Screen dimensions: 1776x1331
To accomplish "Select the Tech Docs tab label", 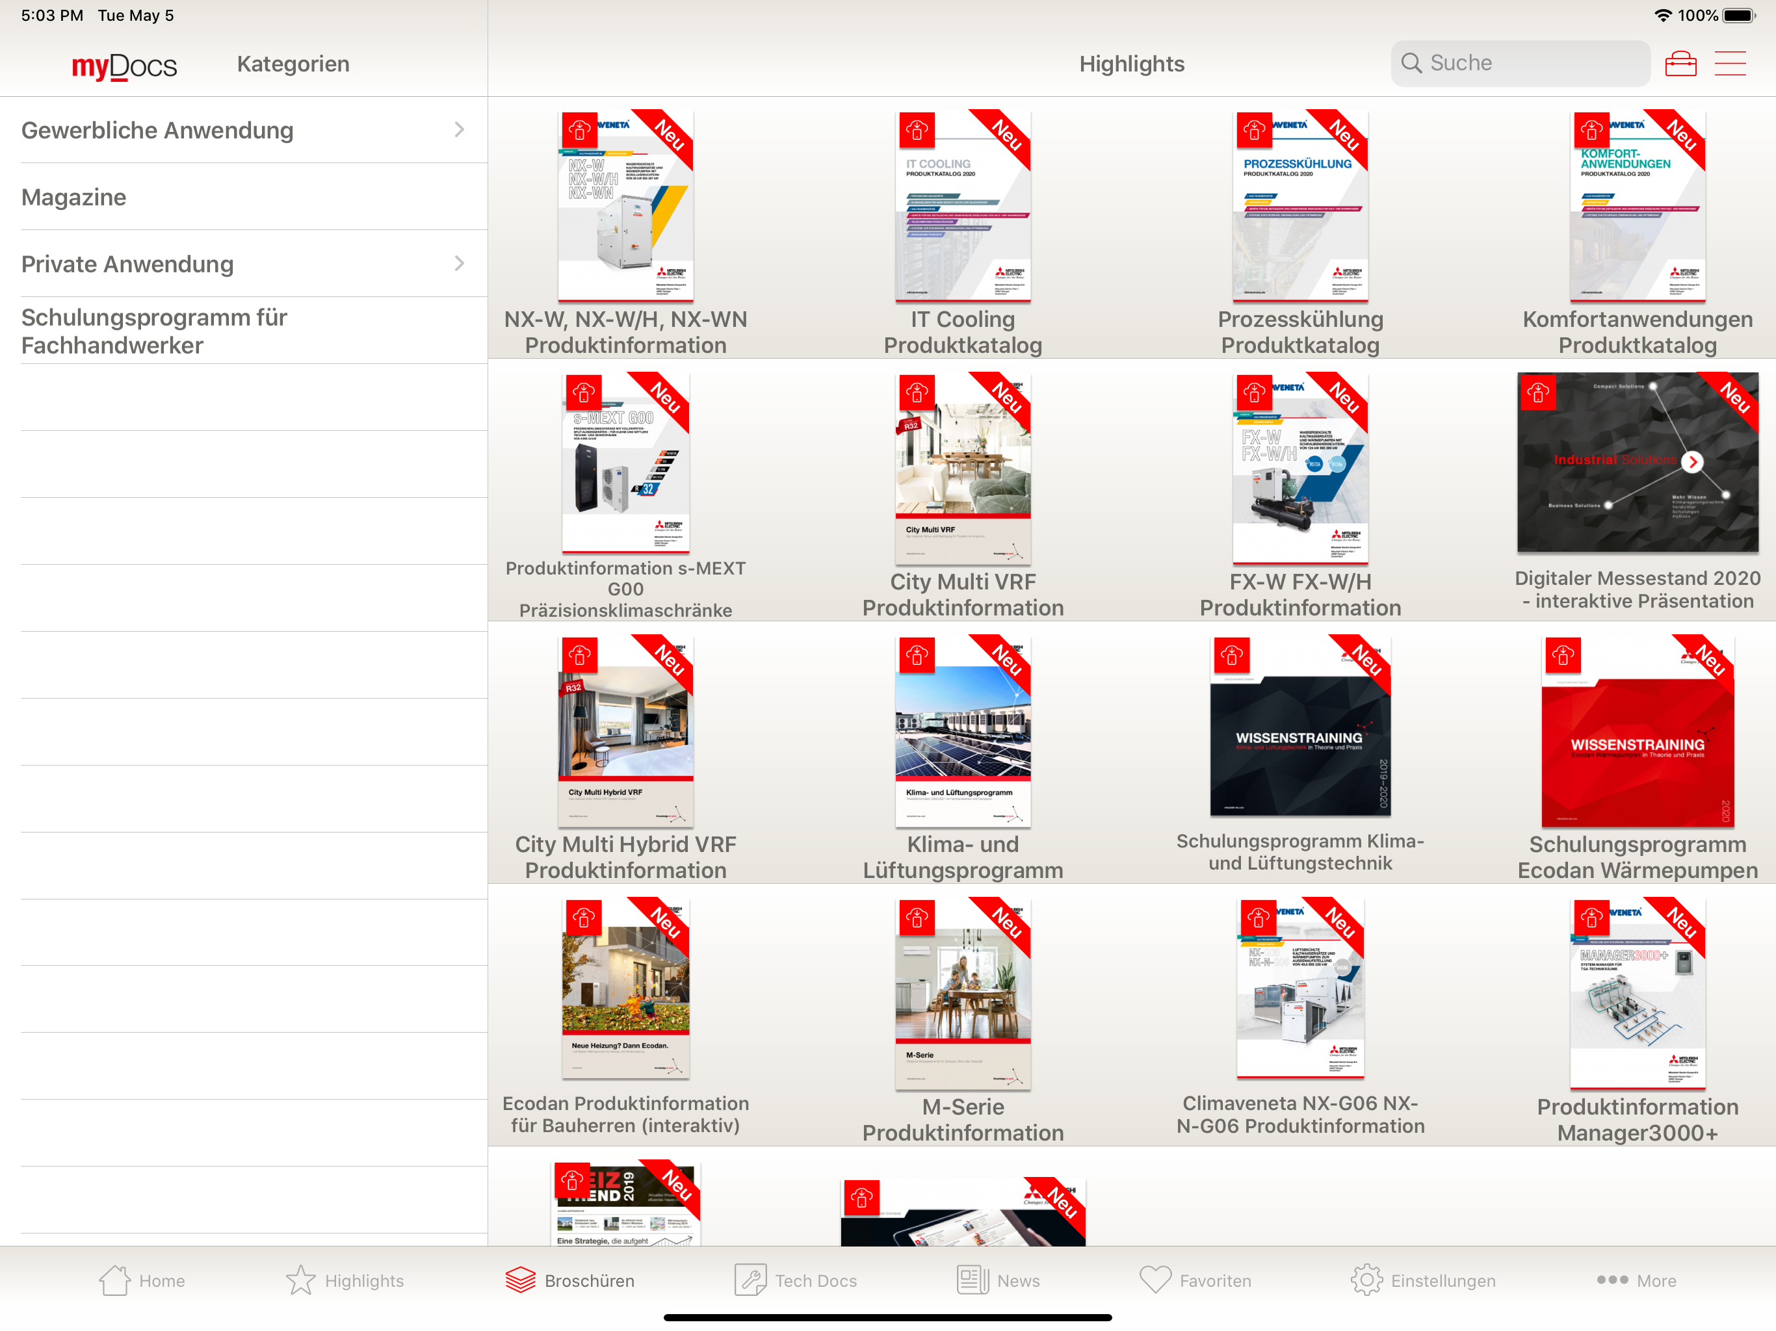I will tap(816, 1281).
